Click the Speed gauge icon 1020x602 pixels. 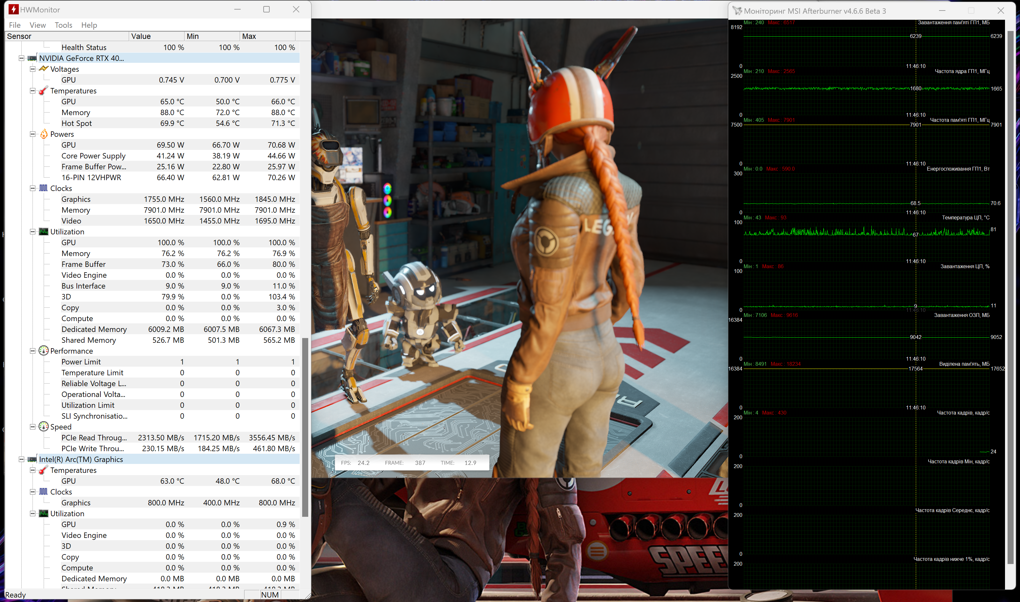click(x=43, y=427)
